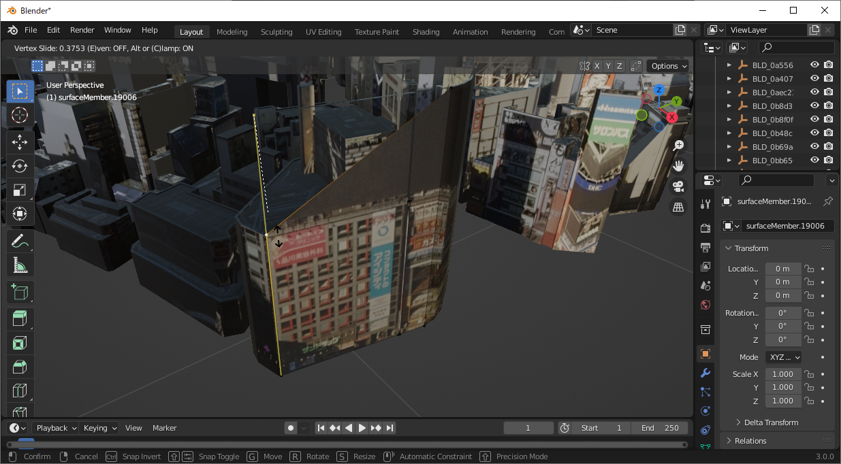Viewport: 841px width, 464px height.
Task: Open the Render properties tab icon
Action: 705,227
